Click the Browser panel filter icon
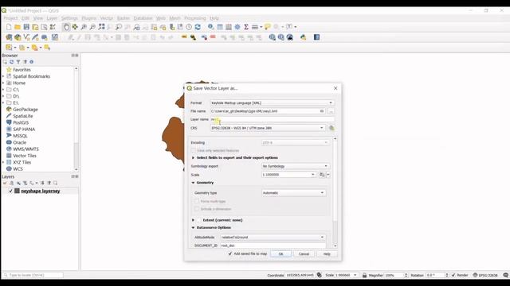510x286 pixels. pyautogui.click(x=18, y=62)
